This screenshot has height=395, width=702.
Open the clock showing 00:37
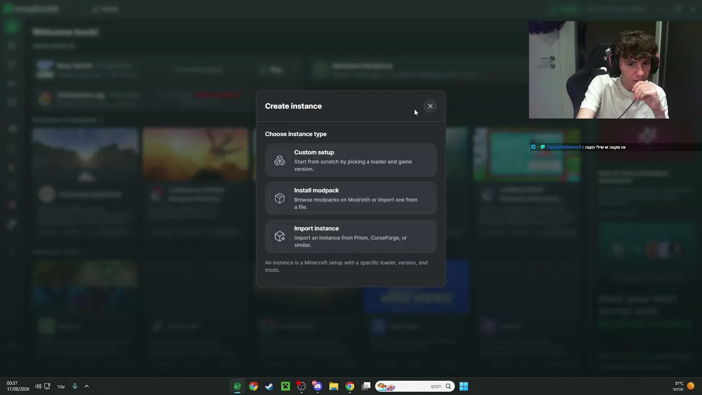coord(12,383)
